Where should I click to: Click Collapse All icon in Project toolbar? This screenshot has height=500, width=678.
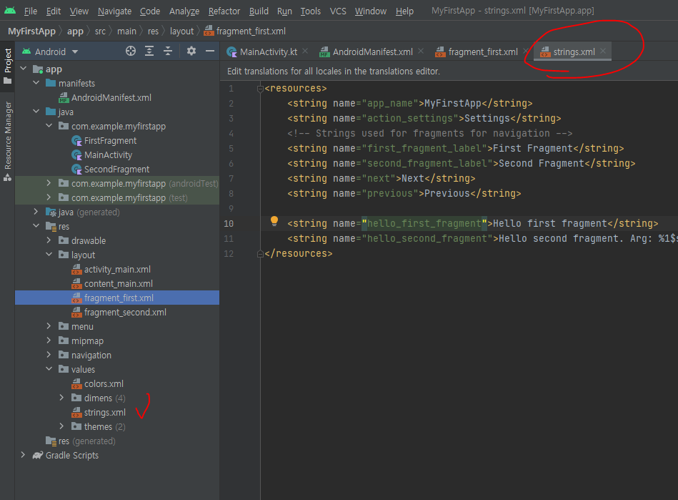tap(168, 51)
